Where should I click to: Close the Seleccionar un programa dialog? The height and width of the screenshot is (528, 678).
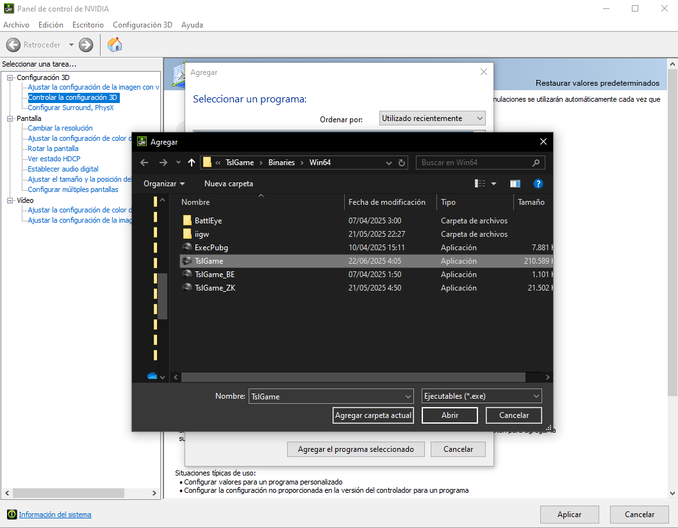(x=484, y=72)
